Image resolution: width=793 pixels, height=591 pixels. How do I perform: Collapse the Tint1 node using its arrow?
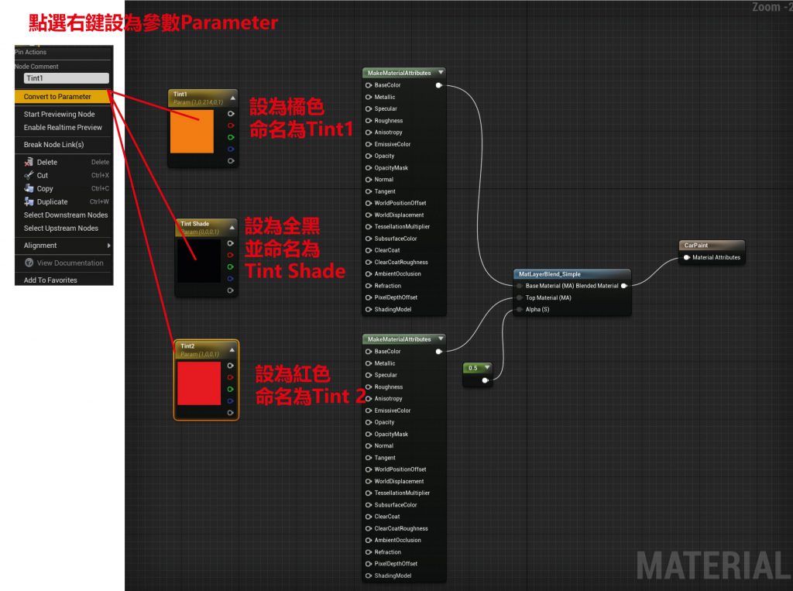(x=232, y=99)
